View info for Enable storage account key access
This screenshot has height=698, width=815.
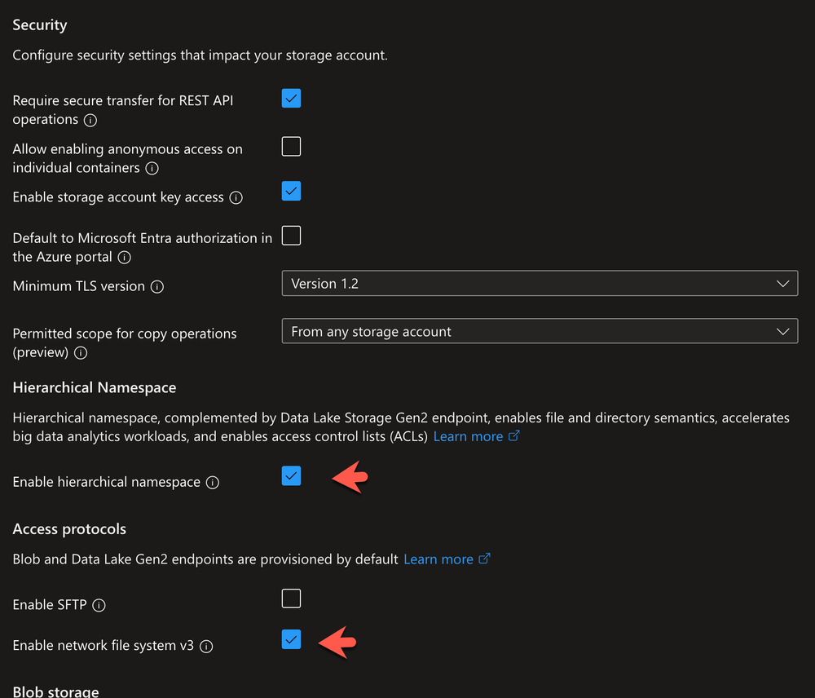[x=236, y=197]
